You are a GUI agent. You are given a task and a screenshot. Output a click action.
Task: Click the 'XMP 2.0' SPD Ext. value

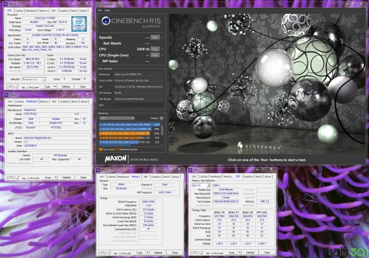point(265,201)
